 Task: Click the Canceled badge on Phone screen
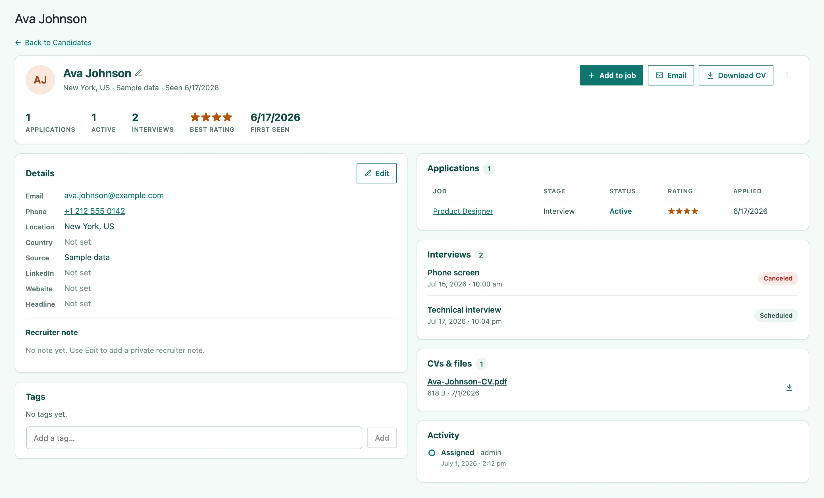(778, 279)
